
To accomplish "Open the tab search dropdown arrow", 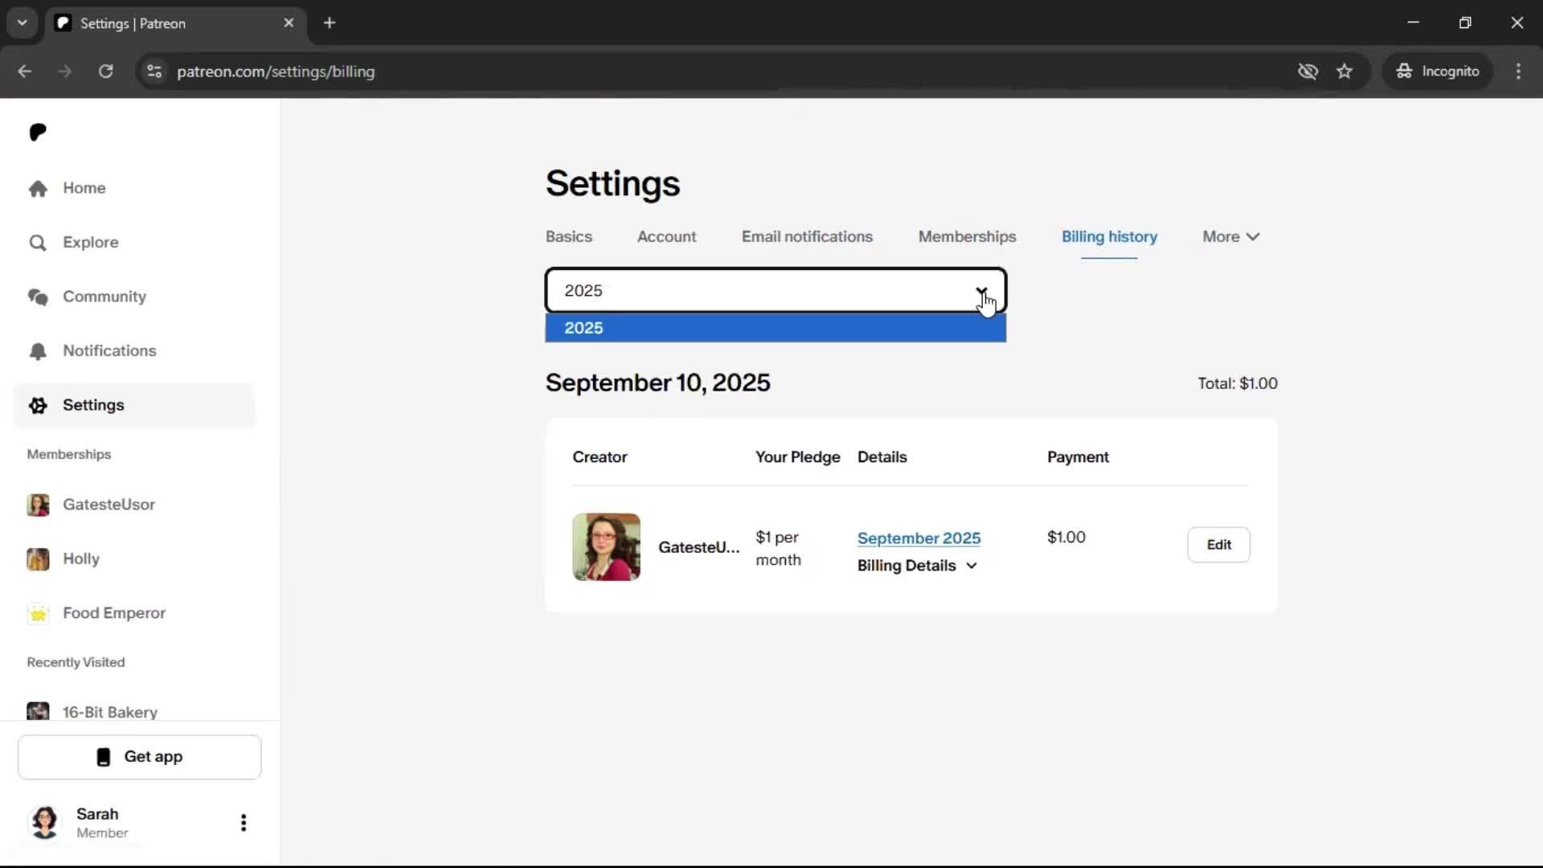I will 23,23.
